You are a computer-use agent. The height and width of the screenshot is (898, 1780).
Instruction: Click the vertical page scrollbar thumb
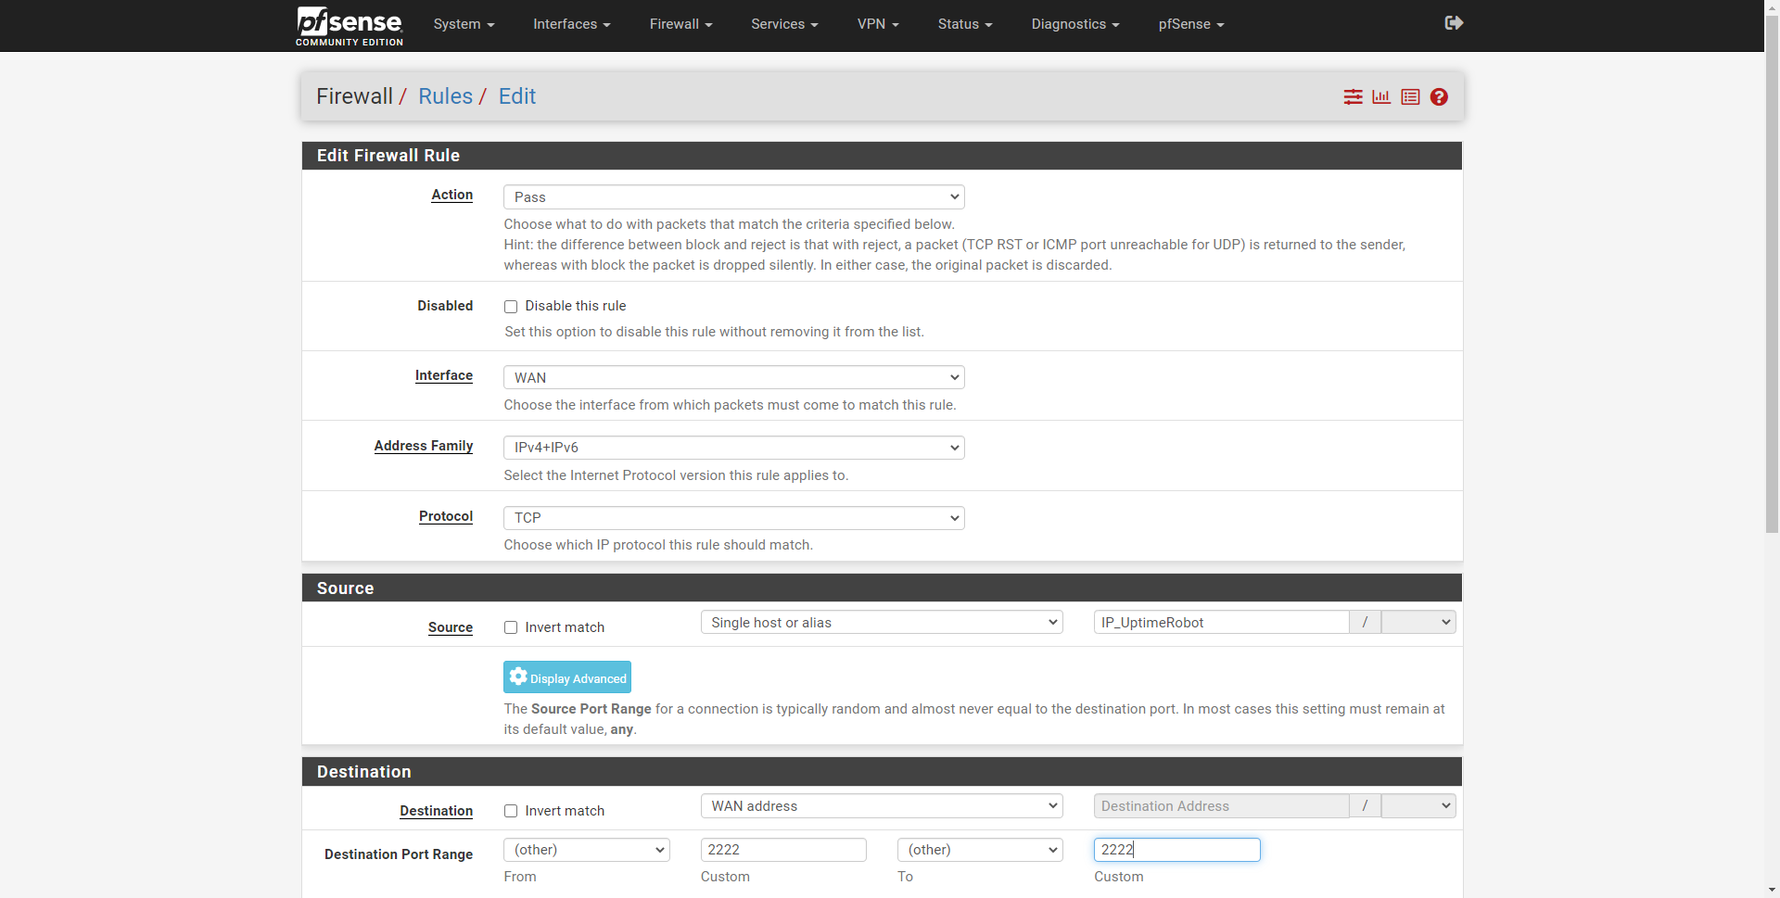[1772, 273]
